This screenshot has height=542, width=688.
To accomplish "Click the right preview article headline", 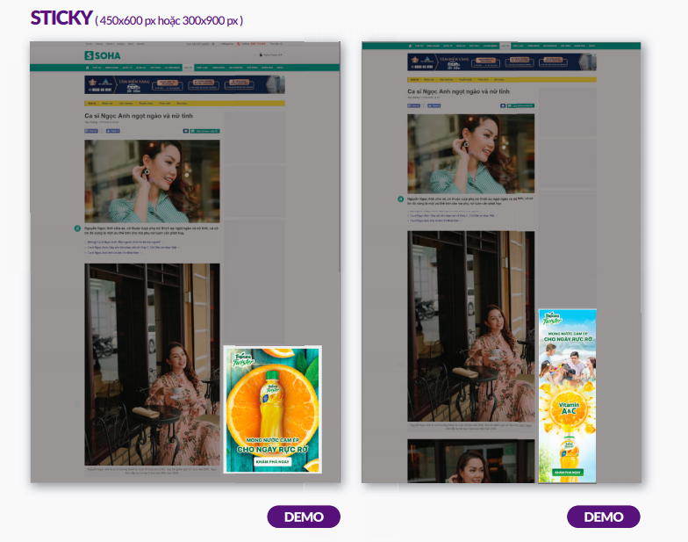I will (458, 91).
